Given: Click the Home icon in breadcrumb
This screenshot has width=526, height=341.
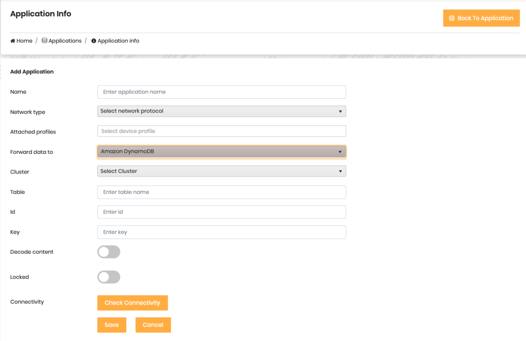Looking at the screenshot, I should pos(13,41).
